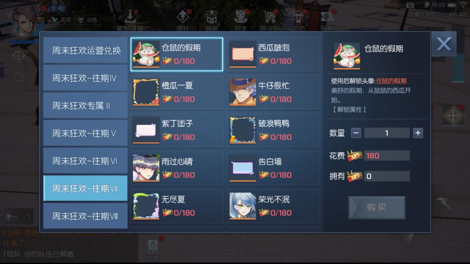Pick the 告白墙 blue bubble item
Viewport: 470px width, 264px height.
click(273, 168)
